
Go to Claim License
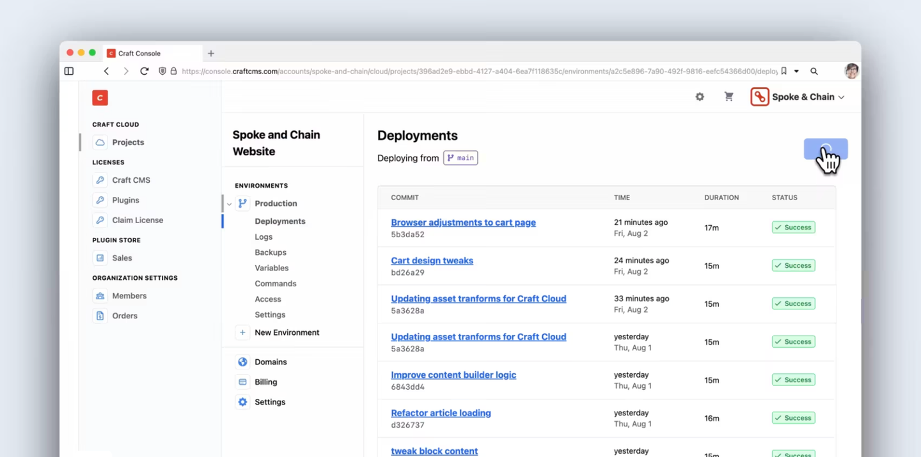coord(138,220)
